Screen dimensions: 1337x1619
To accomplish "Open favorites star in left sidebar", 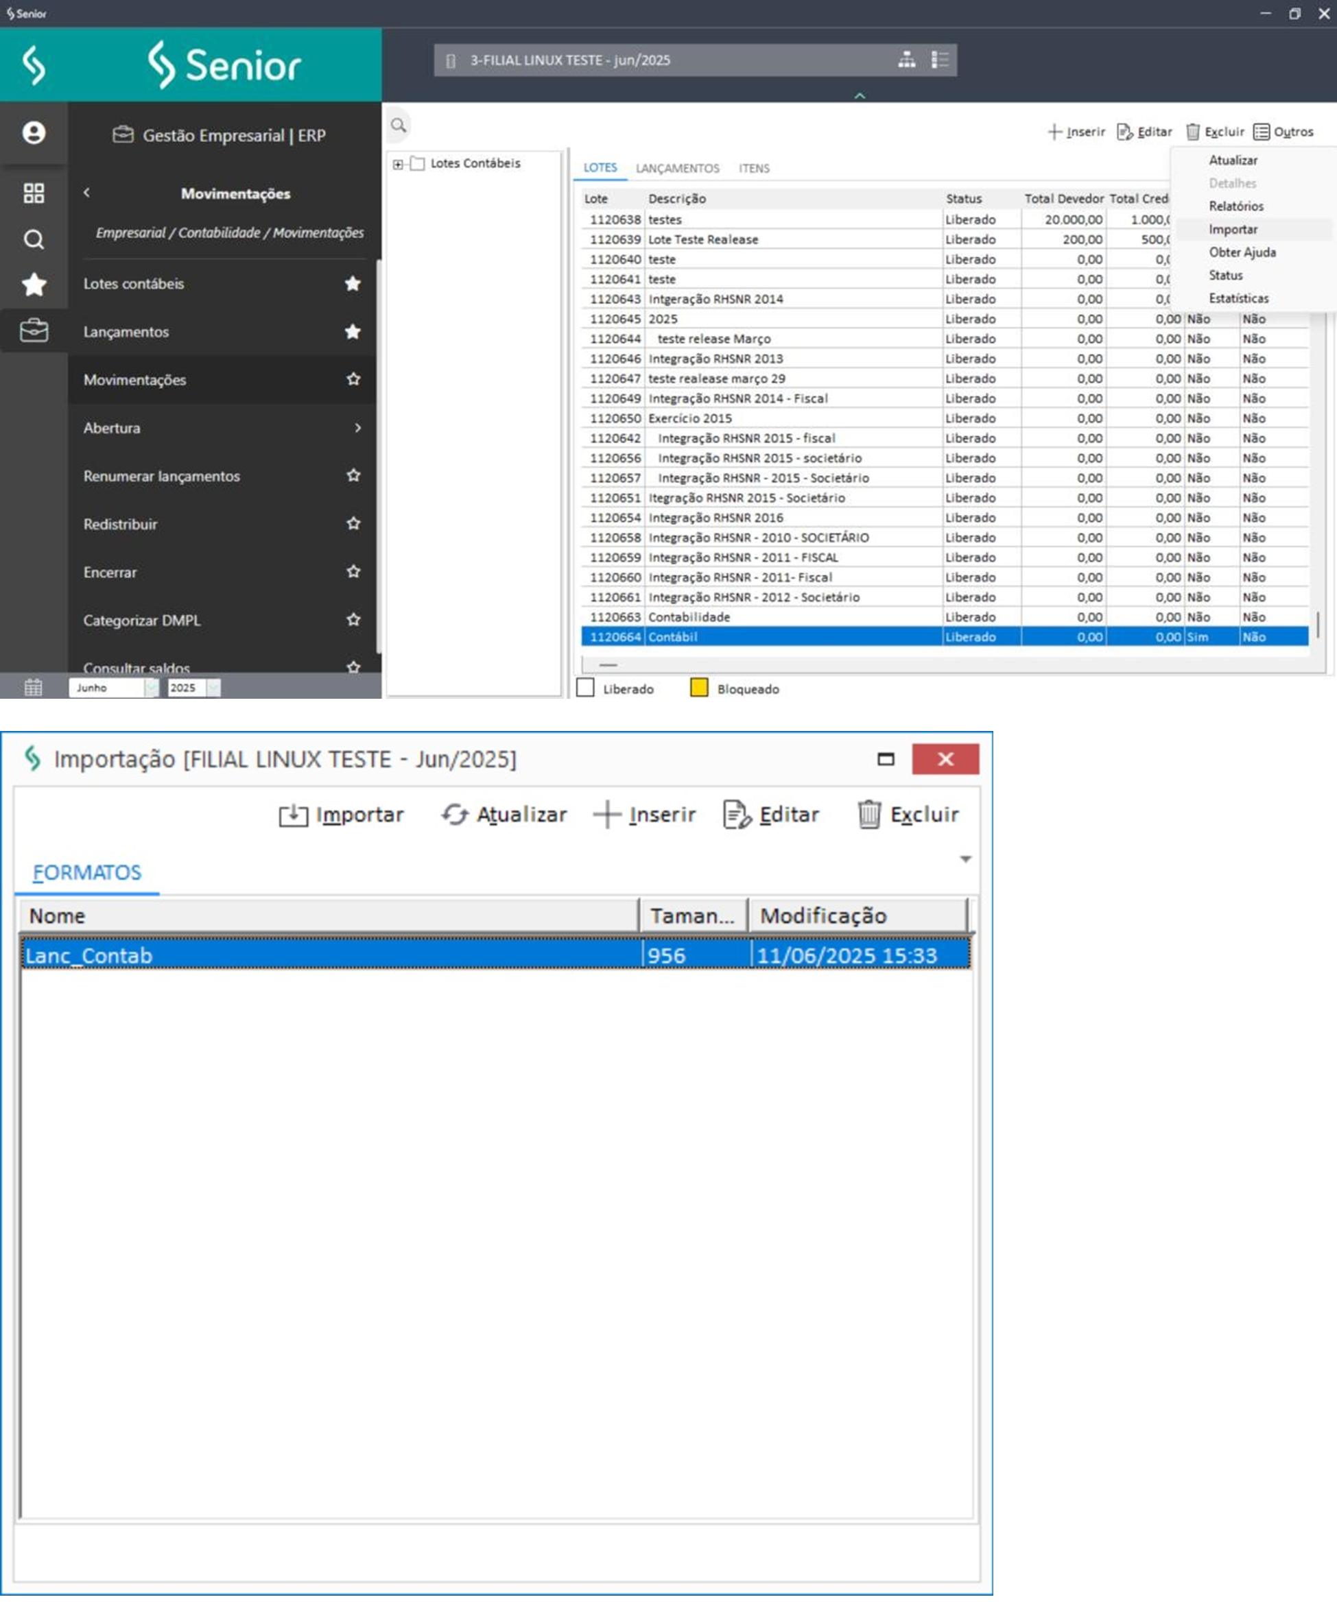I will (x=34, y=285).
